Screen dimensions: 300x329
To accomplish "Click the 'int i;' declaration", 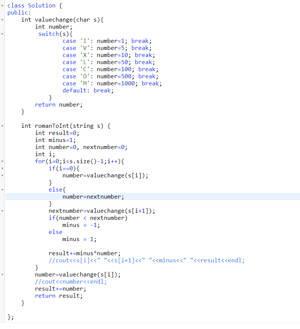I will coord(45,154).
